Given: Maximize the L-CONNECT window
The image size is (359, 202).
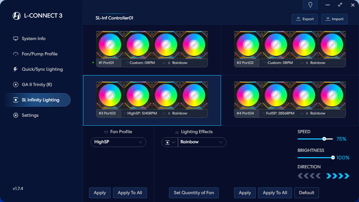Looking at the screenshot, I should tap(340, 5).
